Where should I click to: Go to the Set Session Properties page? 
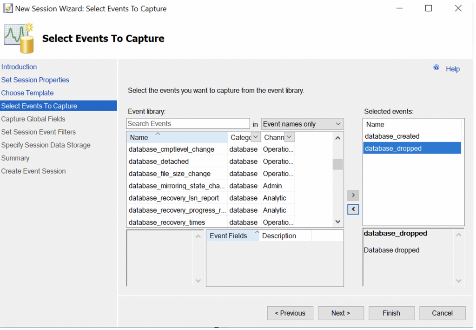point(35,80)
